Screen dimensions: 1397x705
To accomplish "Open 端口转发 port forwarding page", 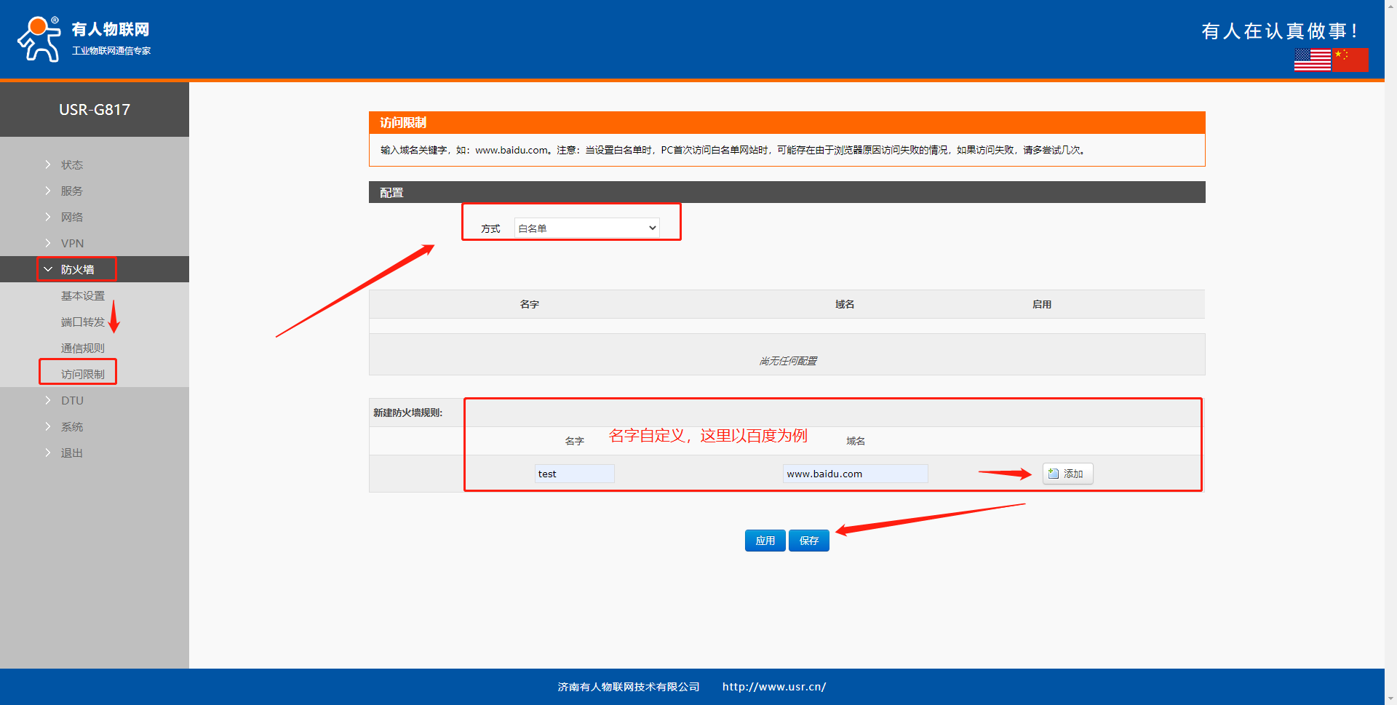I will [x=82, y=322].
